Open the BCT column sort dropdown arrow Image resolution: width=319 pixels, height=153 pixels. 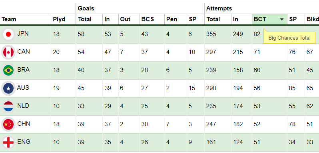282,19
